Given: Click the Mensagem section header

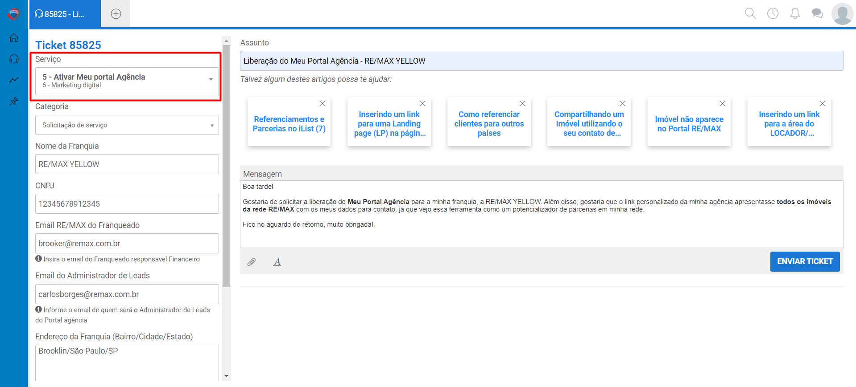Looking at the screenshot, I should (x=542, y=174).
